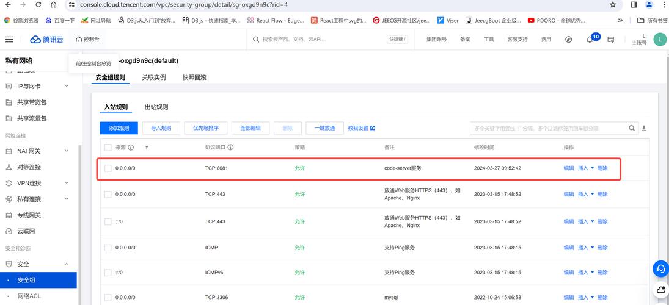Open the message center icon beside the bell

tap(610, 39)
